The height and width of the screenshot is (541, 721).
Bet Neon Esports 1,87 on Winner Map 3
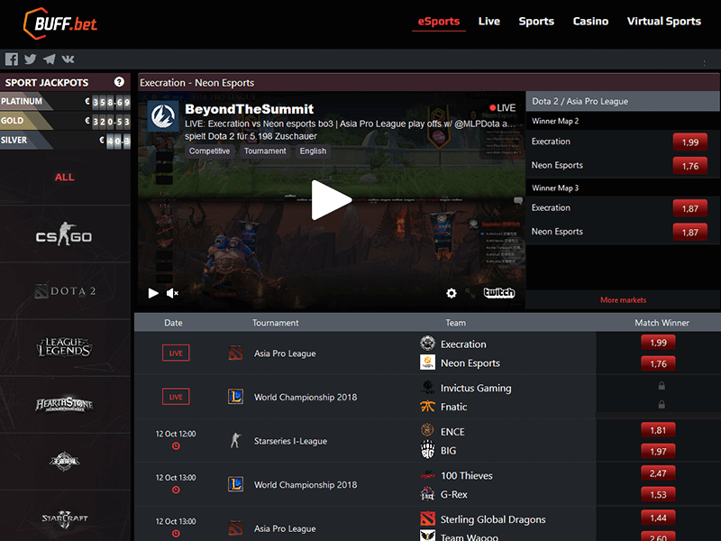(689, 233)
